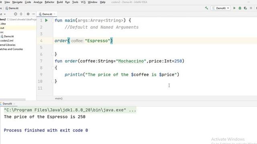Start debugging with the bug icon
Viewport: 257px width, 144px height.
click(x=240, y=8)
